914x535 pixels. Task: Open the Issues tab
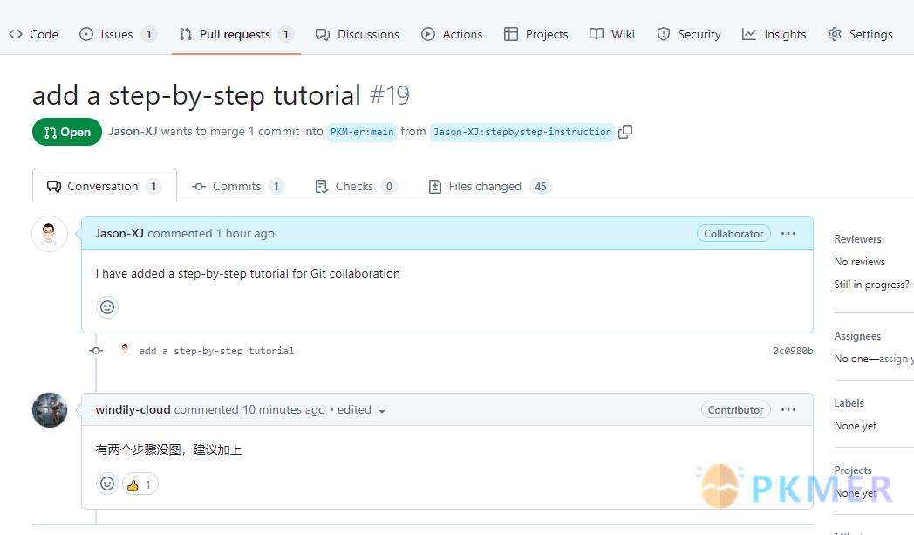coord(117,34)
